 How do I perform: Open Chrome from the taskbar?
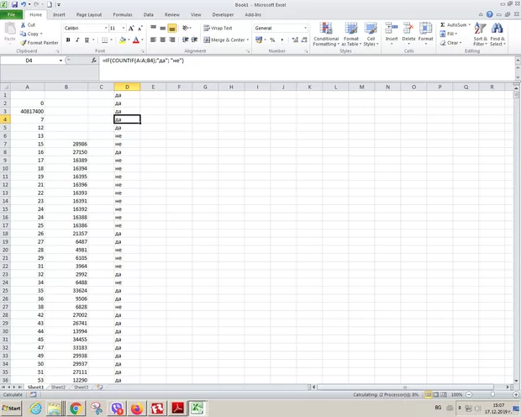(76, 408)
